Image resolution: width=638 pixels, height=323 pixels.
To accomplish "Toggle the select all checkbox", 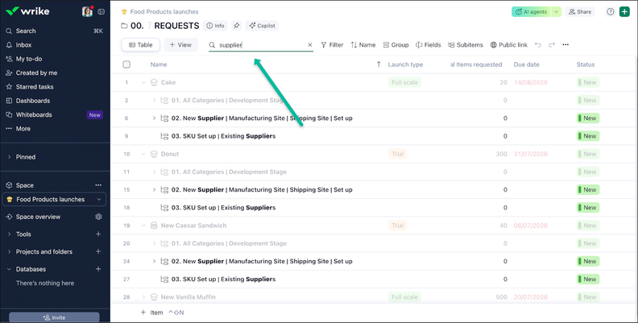I will click(x=126, y=64).
